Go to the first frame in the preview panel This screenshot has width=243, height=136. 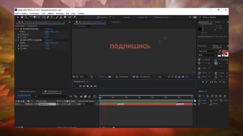pos(80,86)
